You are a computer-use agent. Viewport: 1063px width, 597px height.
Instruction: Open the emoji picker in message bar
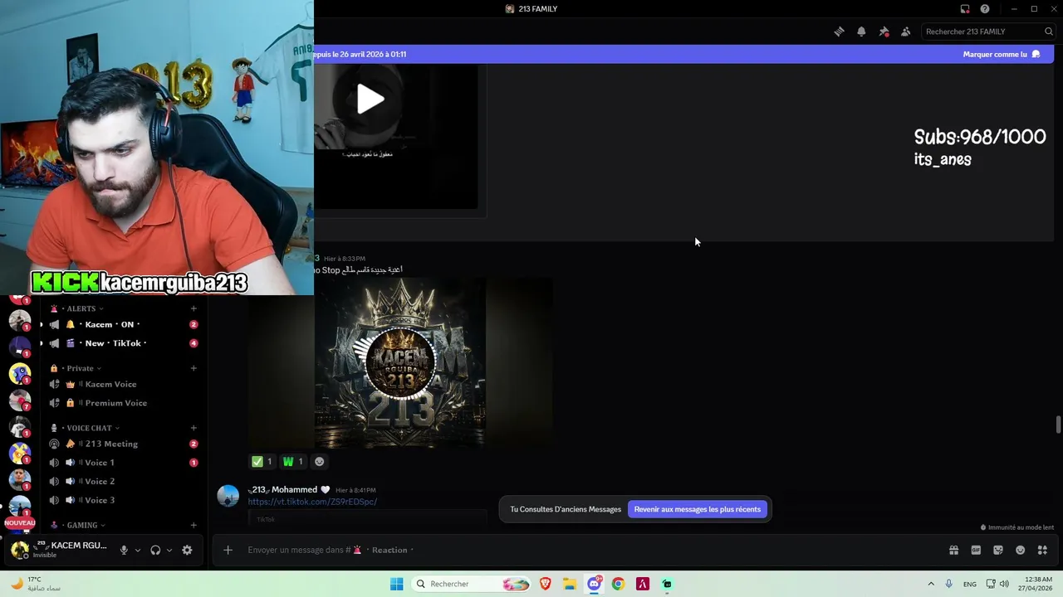(x=1020, y=550)
